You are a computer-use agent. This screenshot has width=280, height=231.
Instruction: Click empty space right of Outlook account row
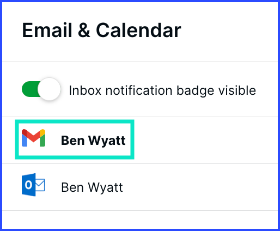[x=200, y=187]
